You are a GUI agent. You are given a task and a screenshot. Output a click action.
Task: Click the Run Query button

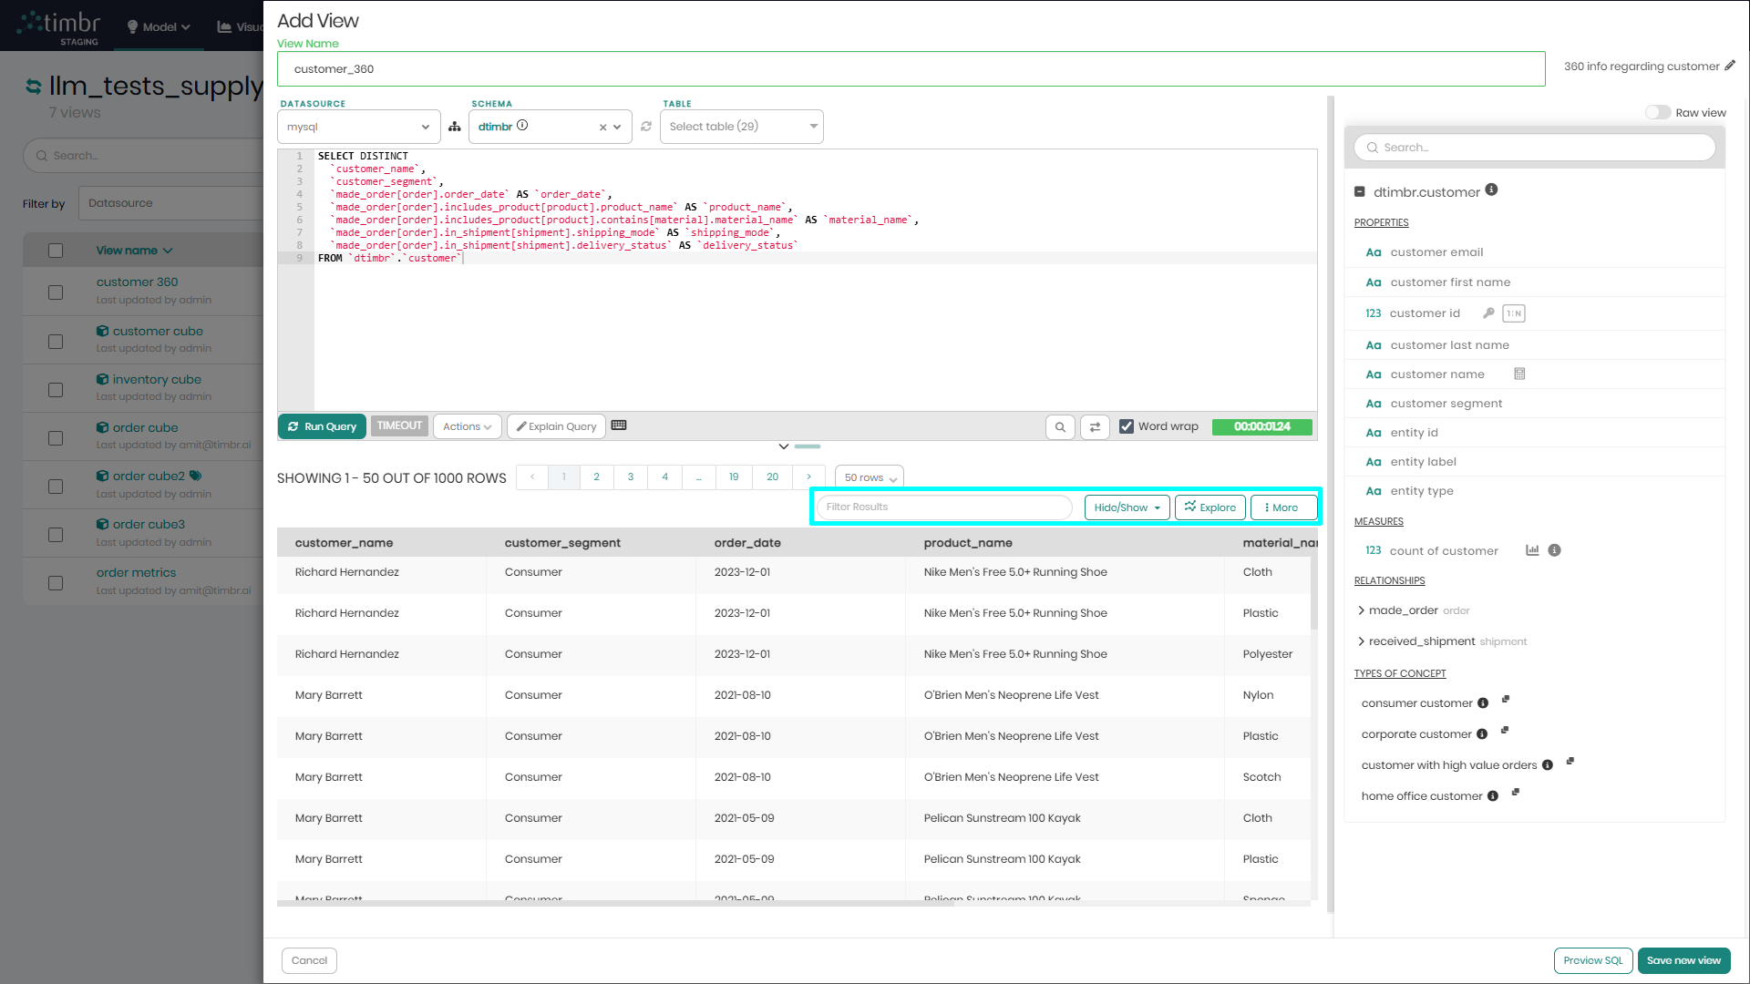(322, 426)
